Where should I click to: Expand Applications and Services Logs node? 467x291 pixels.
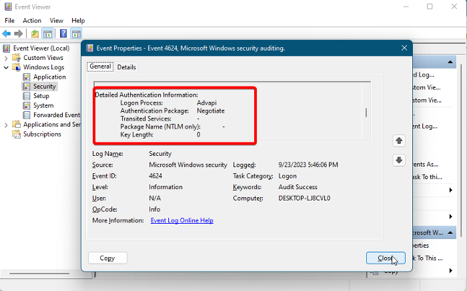pyautogui.click(x=6, y=125)
